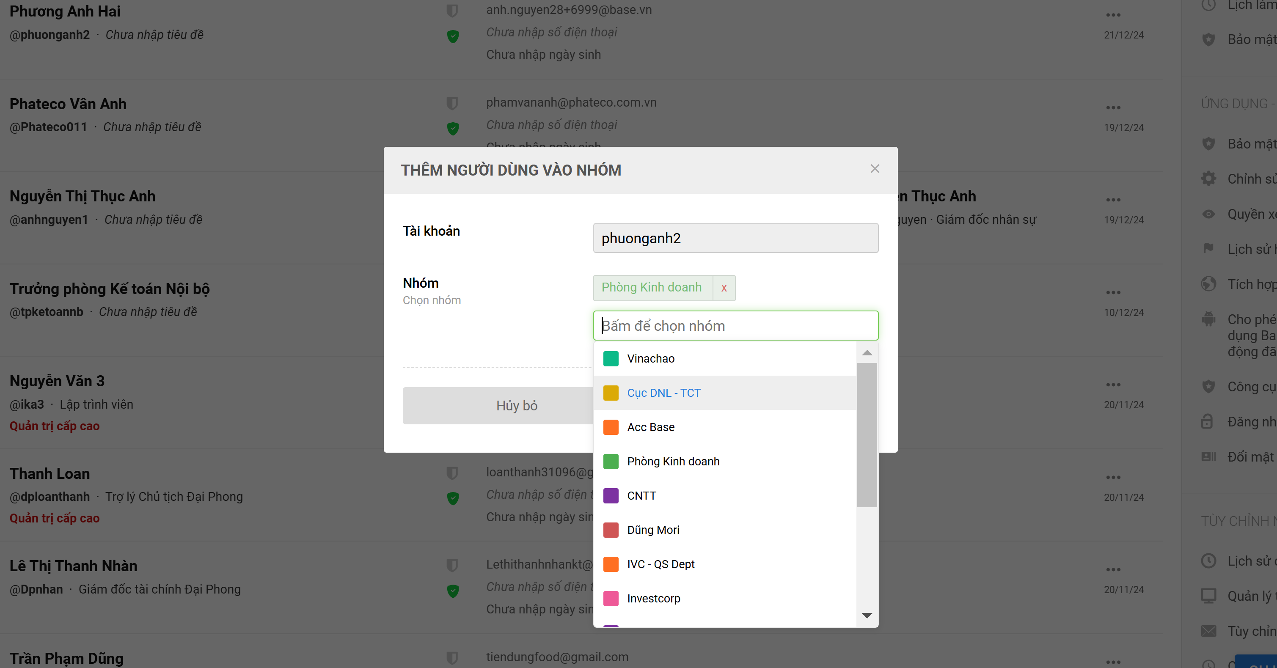Click the gear icon beside Chỉnh sửa
This screenshot has width=1277, height=668.
[x=1208, y=179]
